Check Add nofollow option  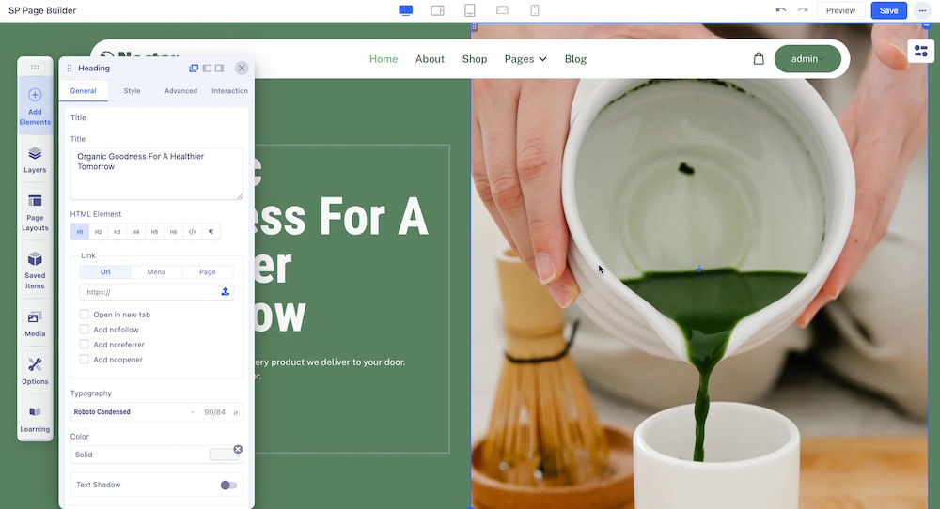[84, 330]
